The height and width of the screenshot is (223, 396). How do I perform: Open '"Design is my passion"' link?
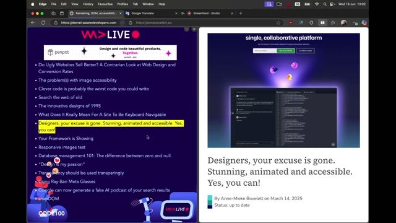62,164
